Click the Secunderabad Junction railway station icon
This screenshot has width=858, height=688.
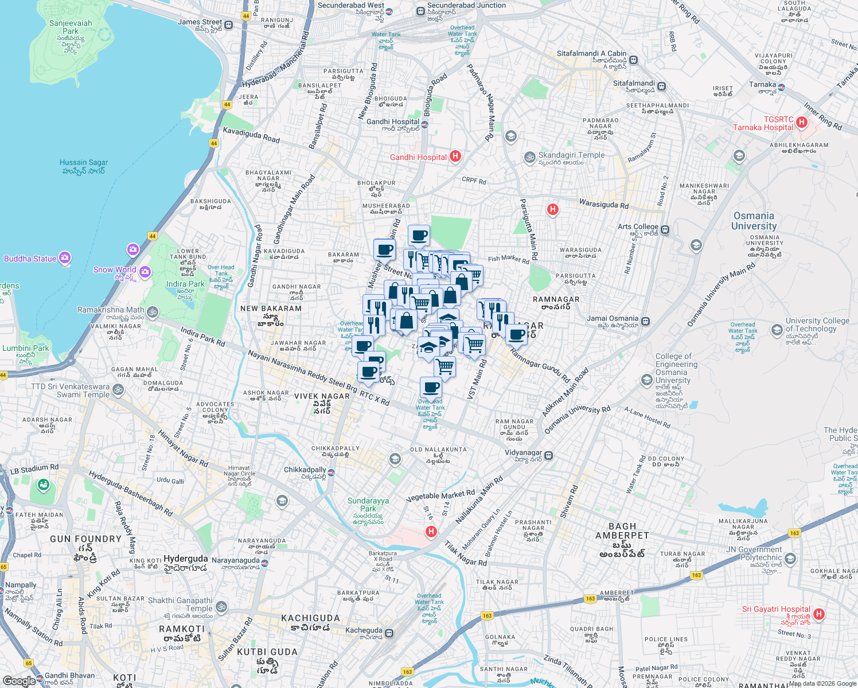421,11
